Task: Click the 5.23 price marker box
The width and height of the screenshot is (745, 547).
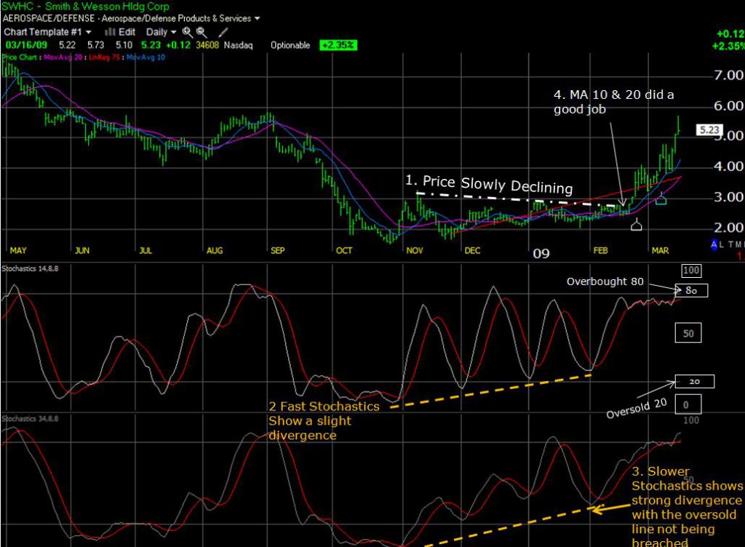Action: 709,130
